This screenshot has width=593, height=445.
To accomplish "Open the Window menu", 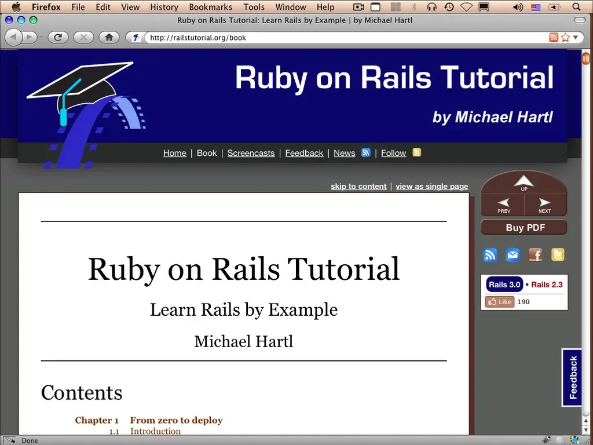I will [291, 7].
